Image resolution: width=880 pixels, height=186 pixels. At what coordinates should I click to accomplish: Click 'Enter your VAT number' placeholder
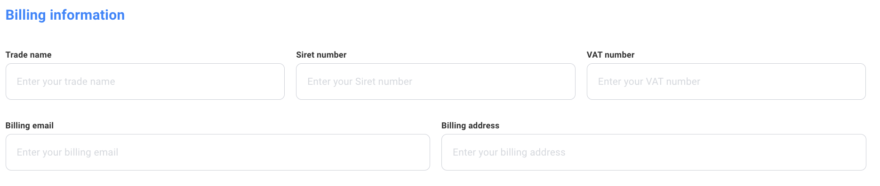click(649, 82)
